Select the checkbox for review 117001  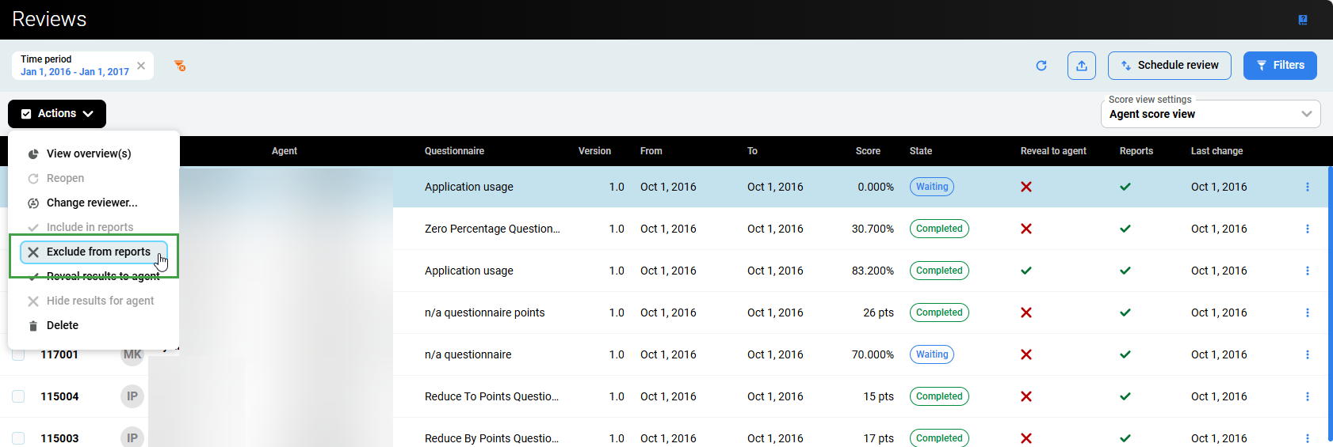pos(18,354)
